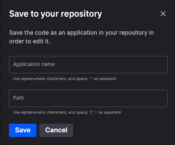
Task: Click the blue Save button
Action: pyautogui.click(x=23, y=130)
